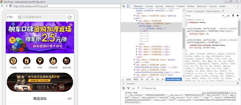
Task: Reload the page with refresh icon
Action: 11,6
